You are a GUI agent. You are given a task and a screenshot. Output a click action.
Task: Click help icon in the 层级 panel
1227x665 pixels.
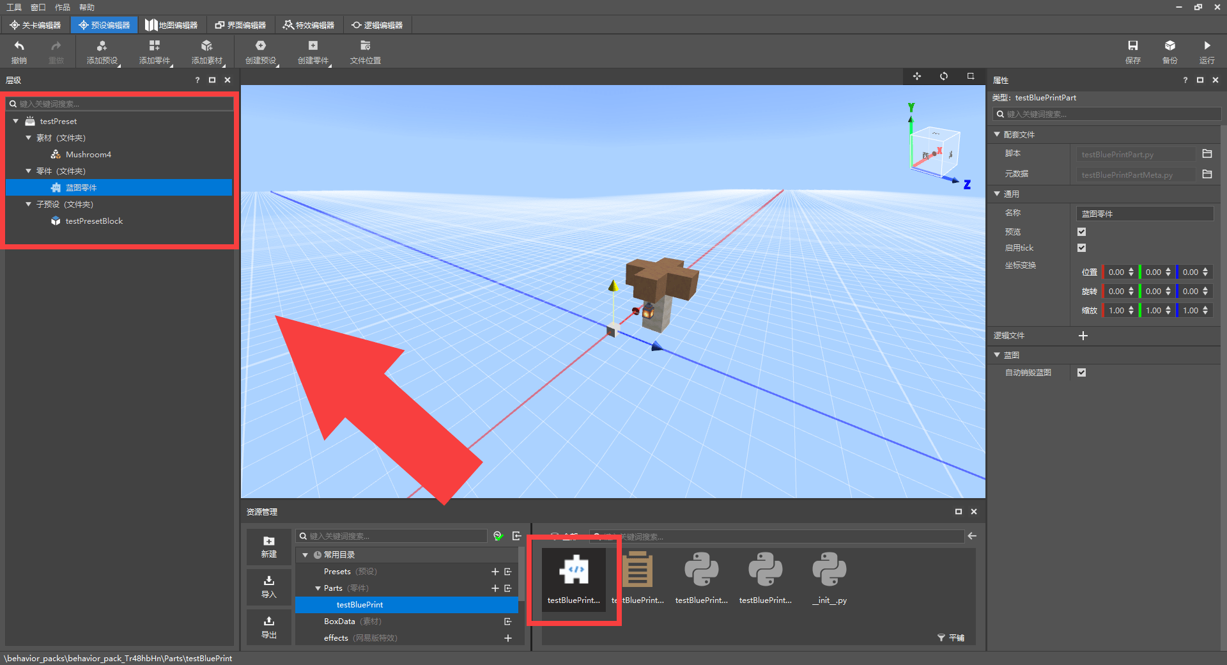pos(197,80)
